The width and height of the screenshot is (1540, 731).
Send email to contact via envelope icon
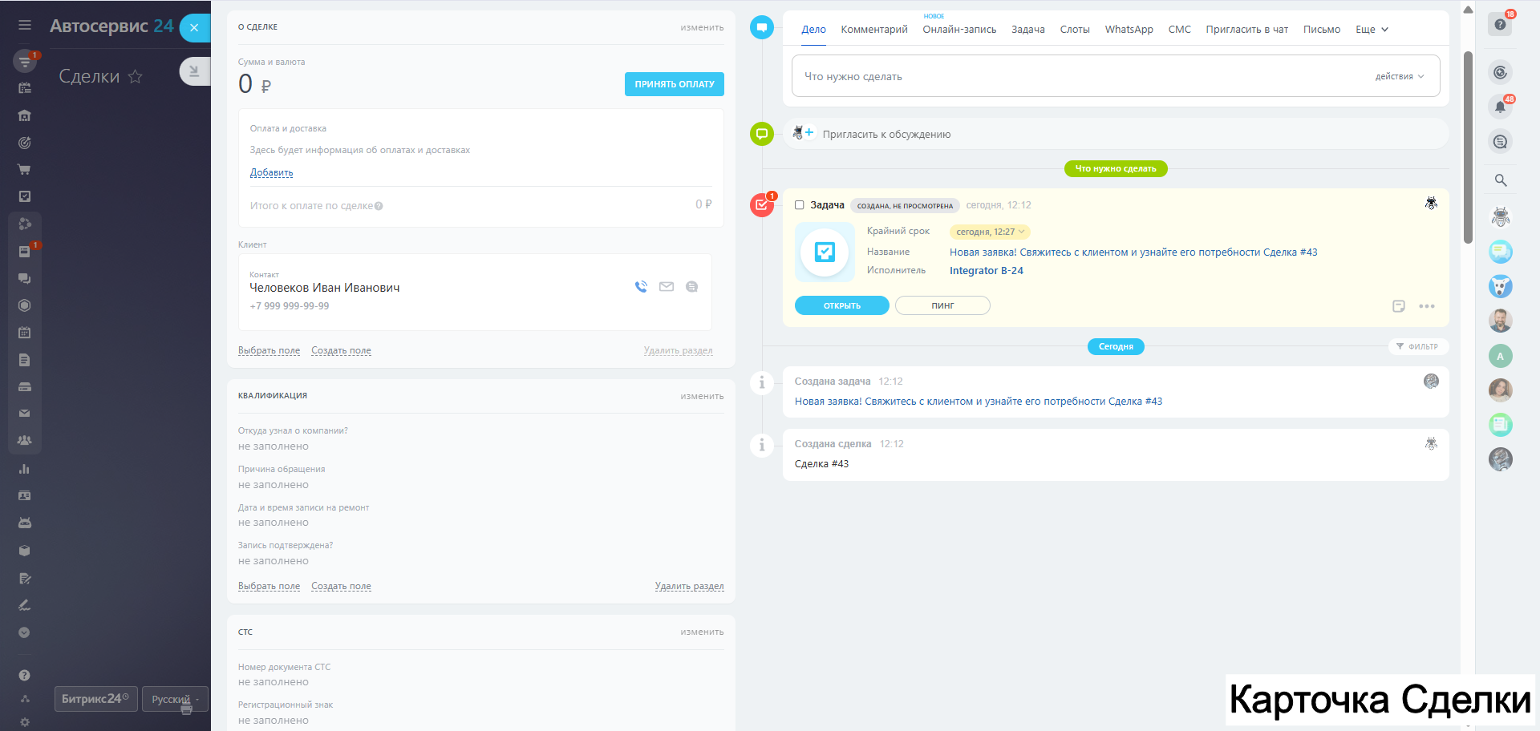coord(667,286)
